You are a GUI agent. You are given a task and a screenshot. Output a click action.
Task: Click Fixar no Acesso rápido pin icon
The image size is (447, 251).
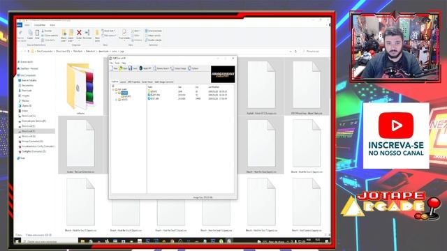coord(21,33)
